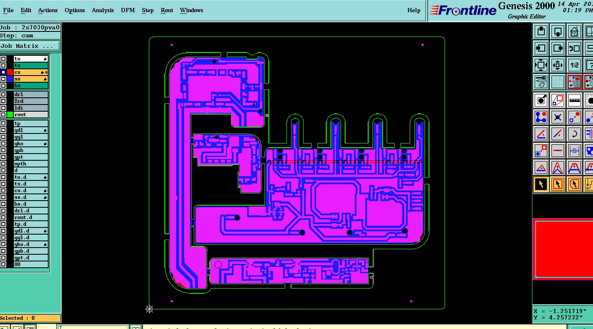
Task: Toggle the 'to' layer checkbox
Action: point(3,59)
